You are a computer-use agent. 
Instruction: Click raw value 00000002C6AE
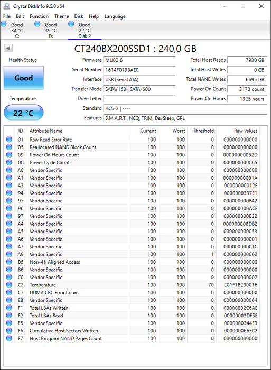(x=240, y=308)
